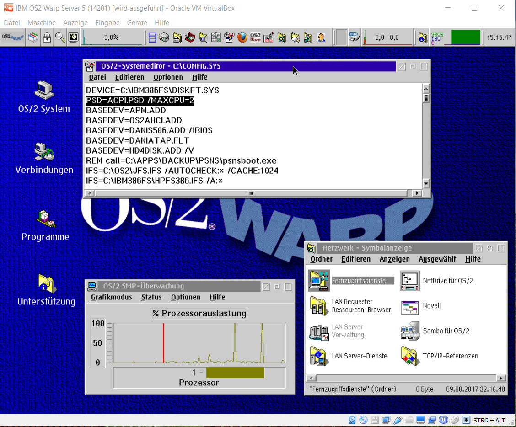Open Hilfe menu in the Systemeditor

200,77
